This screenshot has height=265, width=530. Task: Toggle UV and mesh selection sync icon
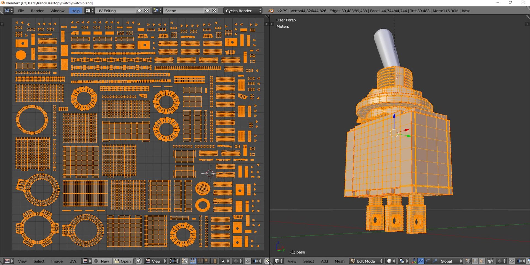tap(185, 261)
